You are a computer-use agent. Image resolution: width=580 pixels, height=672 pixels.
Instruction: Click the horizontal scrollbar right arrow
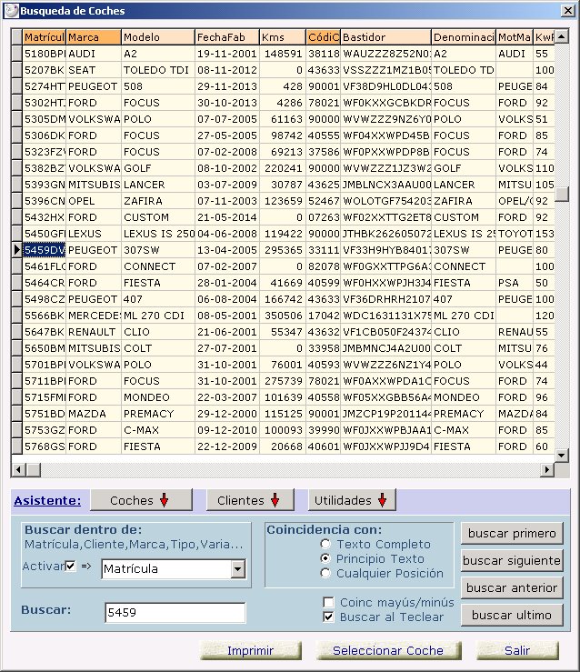tap(547, 470)
